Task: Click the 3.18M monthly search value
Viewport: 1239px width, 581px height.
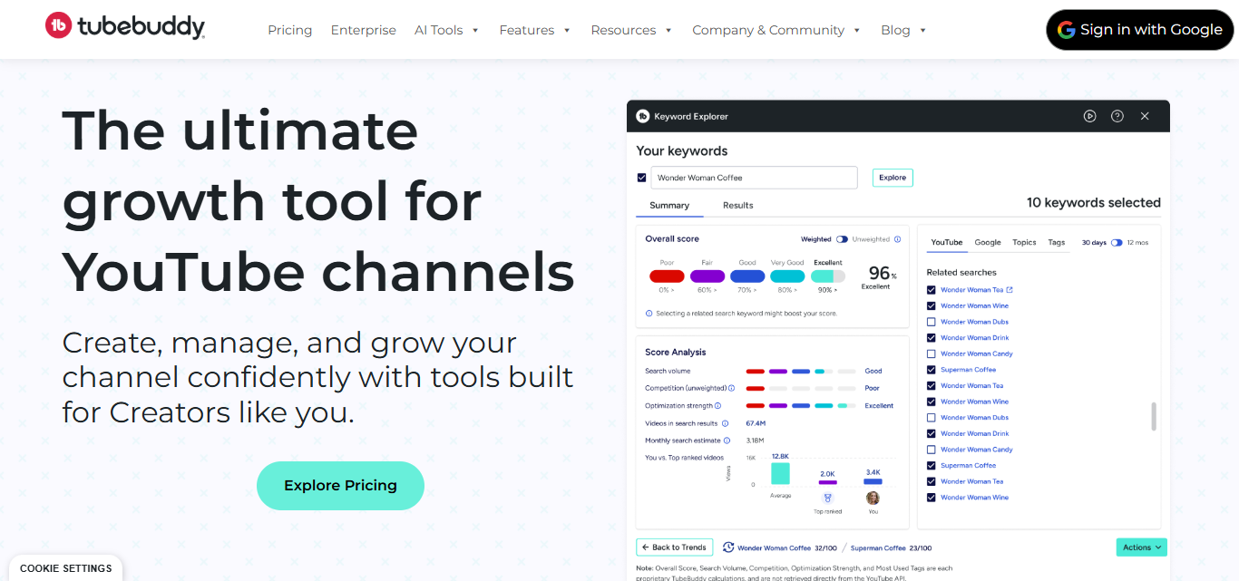Action: click(755, 441)
